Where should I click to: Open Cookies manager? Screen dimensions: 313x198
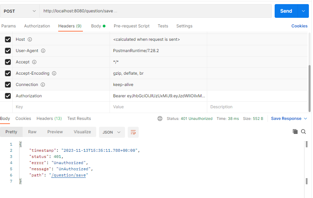(299, 26)
